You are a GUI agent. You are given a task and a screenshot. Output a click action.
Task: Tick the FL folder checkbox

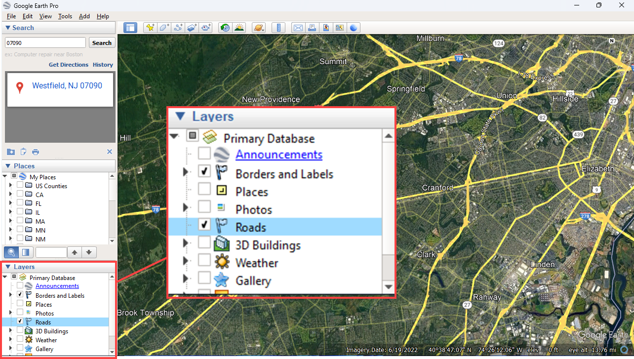point(20,203)
